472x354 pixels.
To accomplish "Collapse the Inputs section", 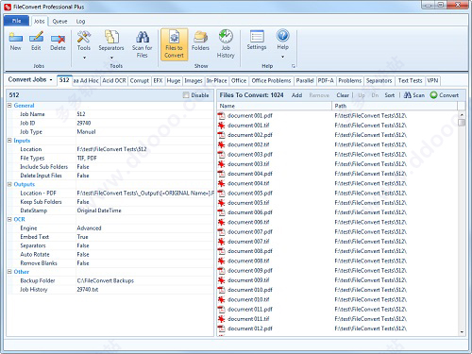I will click(x=9, y=141).
